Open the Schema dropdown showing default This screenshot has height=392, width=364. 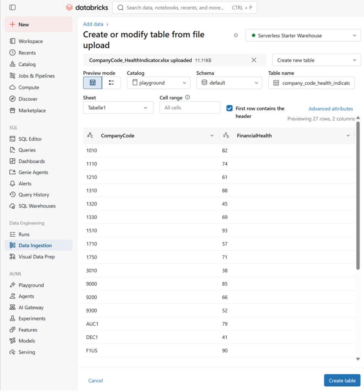229,83
